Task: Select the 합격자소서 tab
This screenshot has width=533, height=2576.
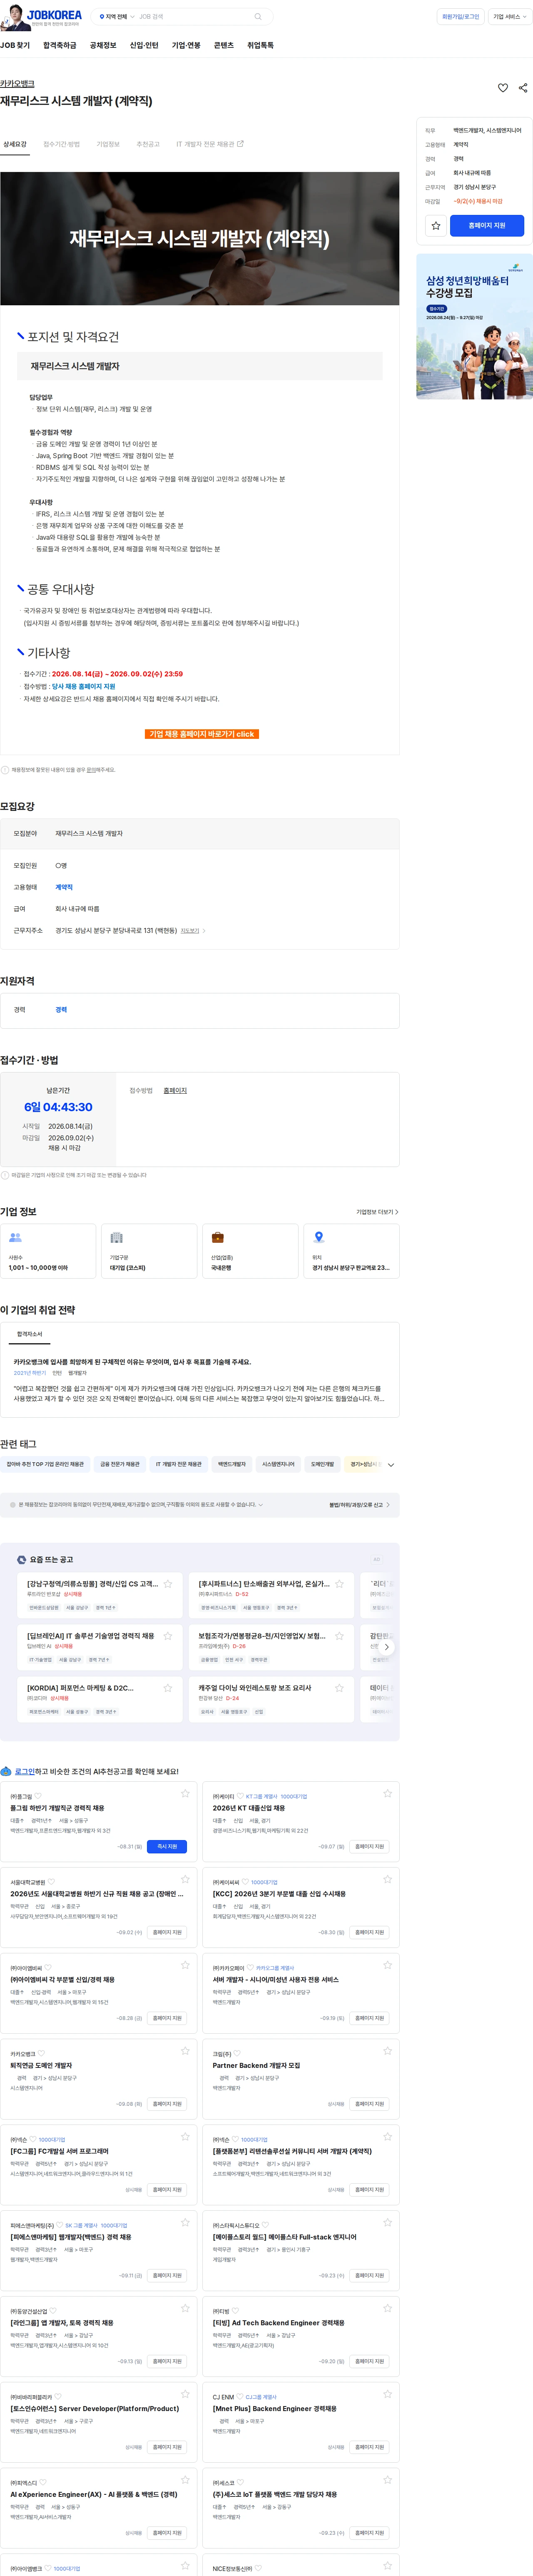Action: pos(29,1334)
